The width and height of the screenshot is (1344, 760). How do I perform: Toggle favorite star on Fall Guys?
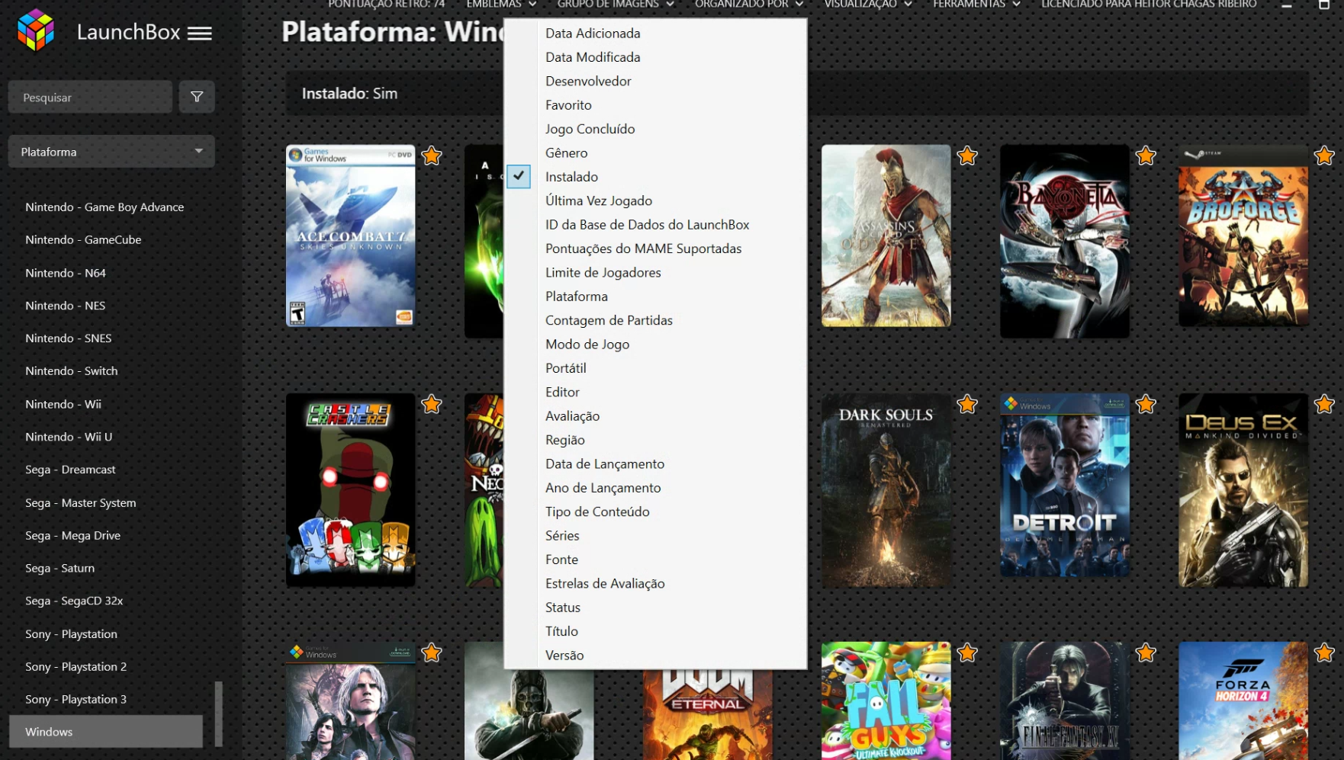point(967,653)
